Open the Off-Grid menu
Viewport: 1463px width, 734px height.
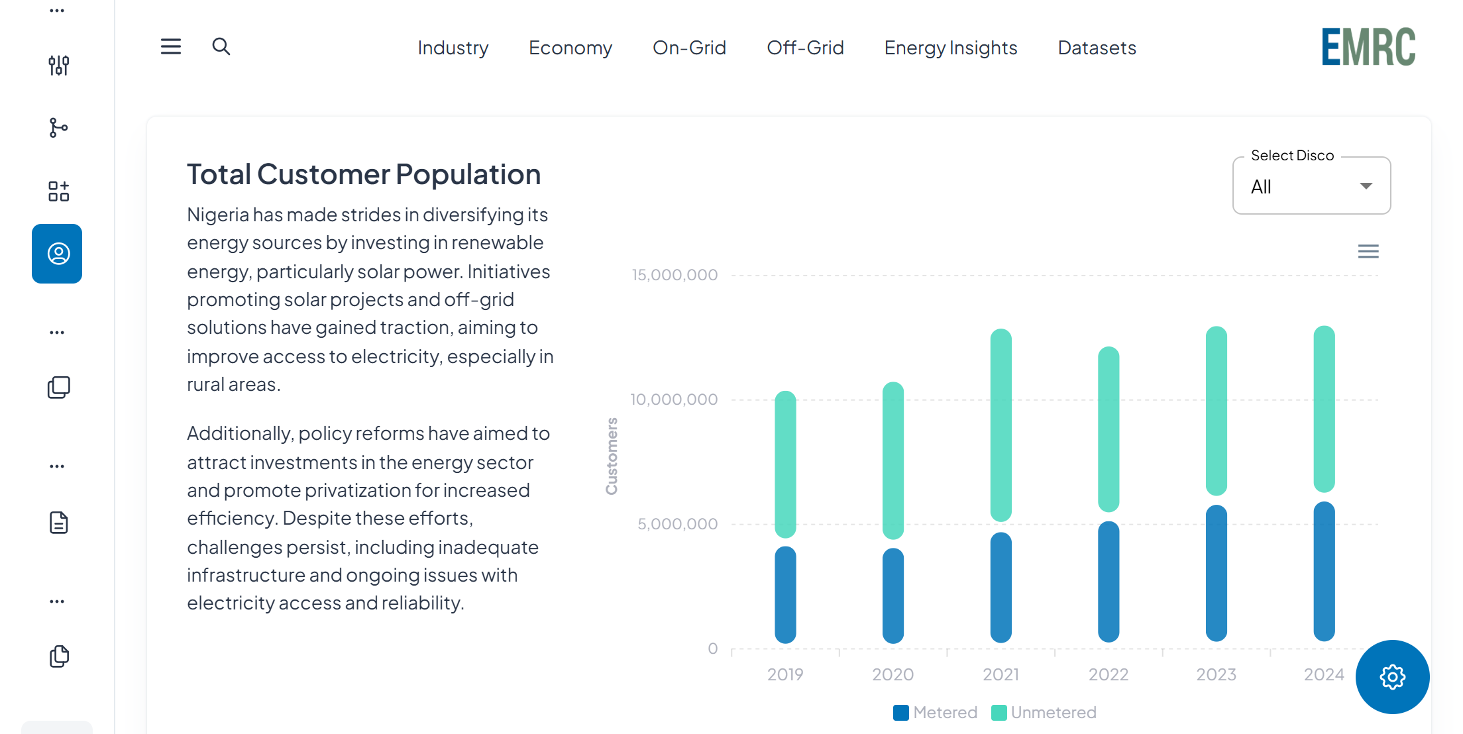[805, 48]
